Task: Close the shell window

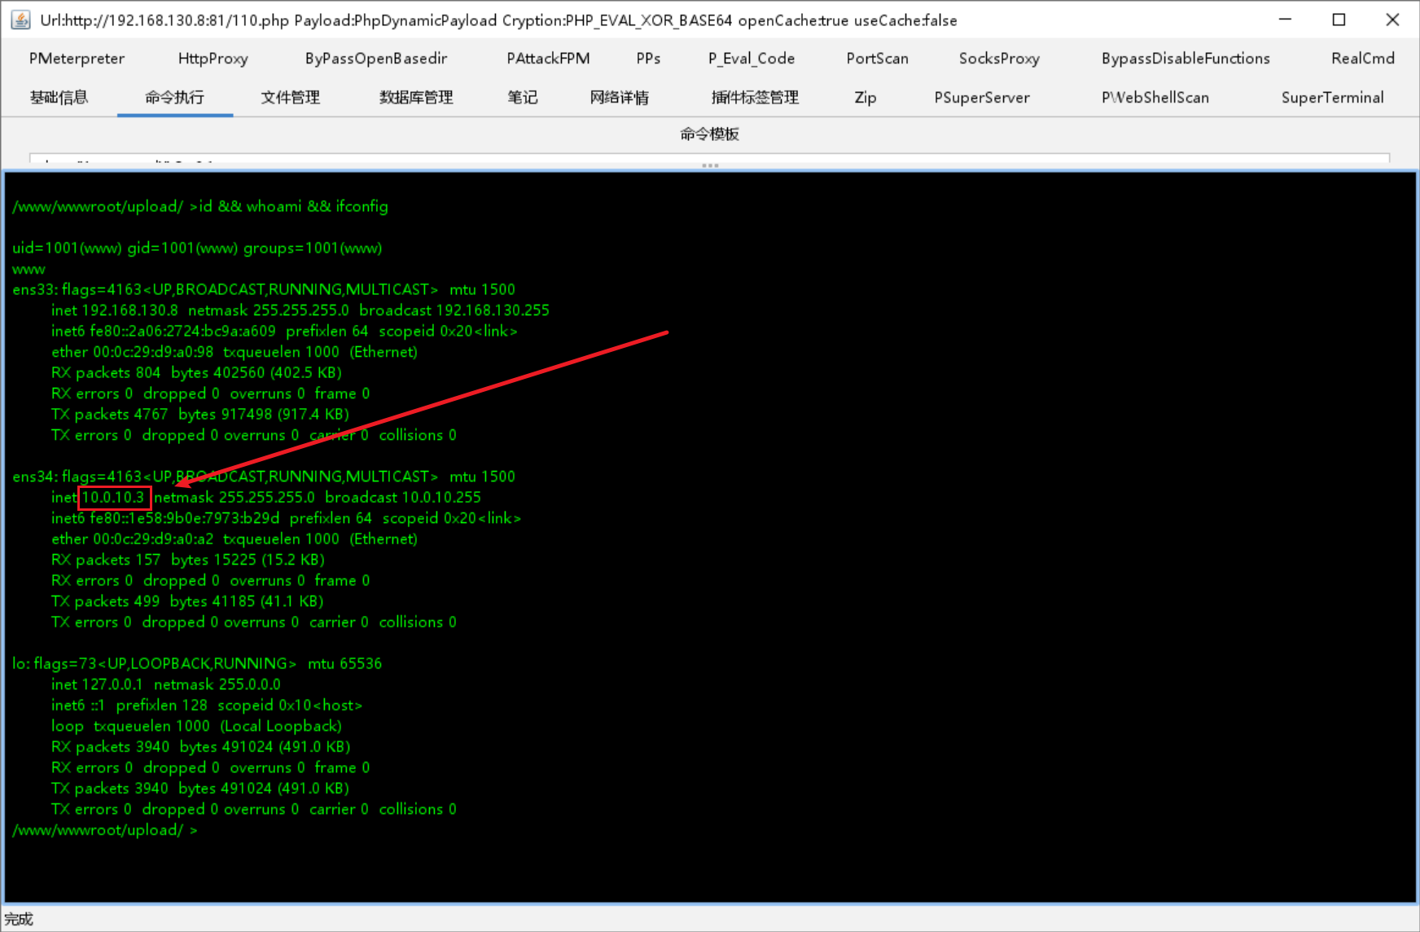Action: coord(1392,20)
